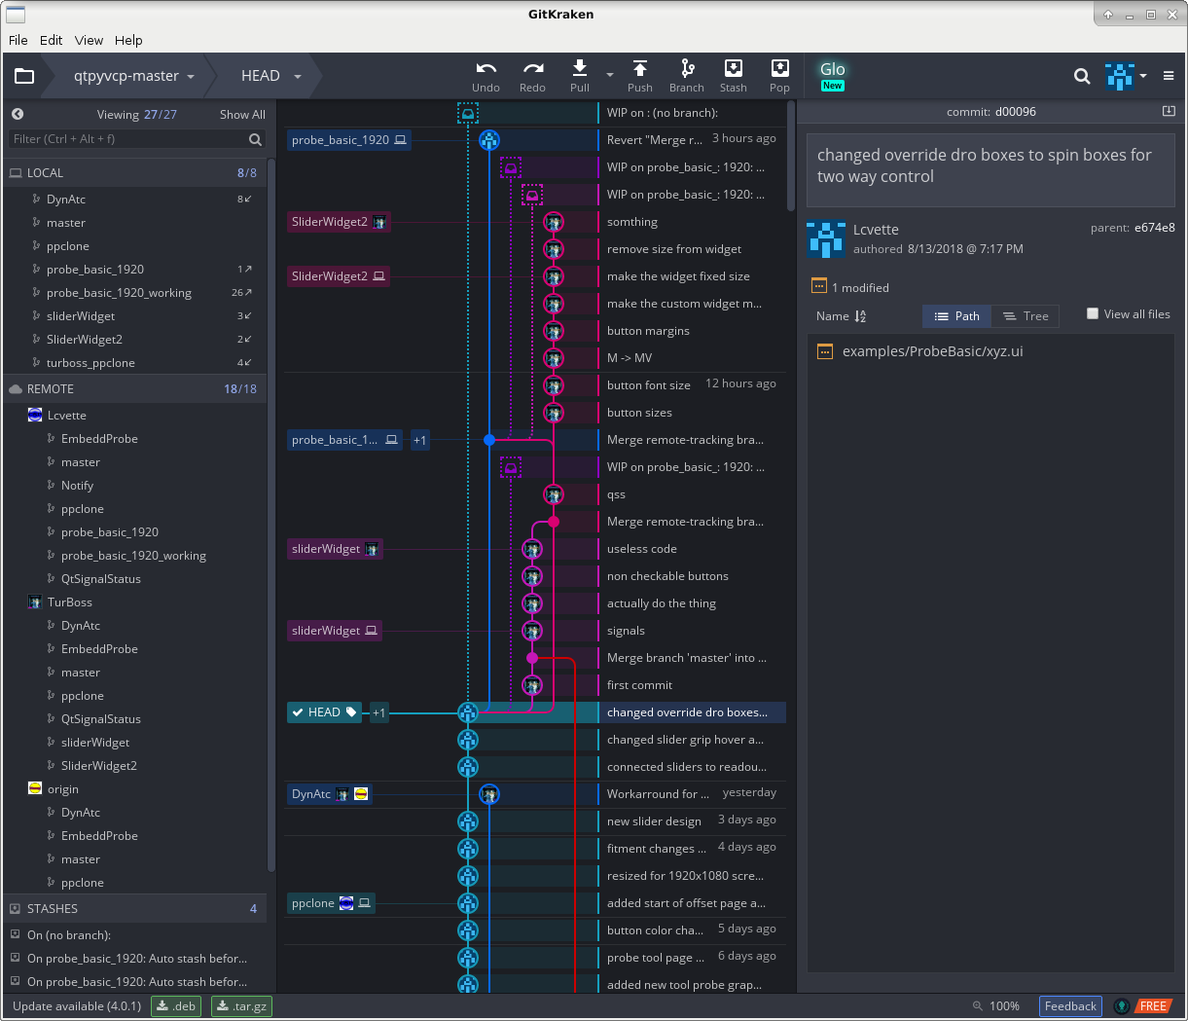Open the Glo boards icon
The image size is (1188, 1021).
[x=833, y=75]
